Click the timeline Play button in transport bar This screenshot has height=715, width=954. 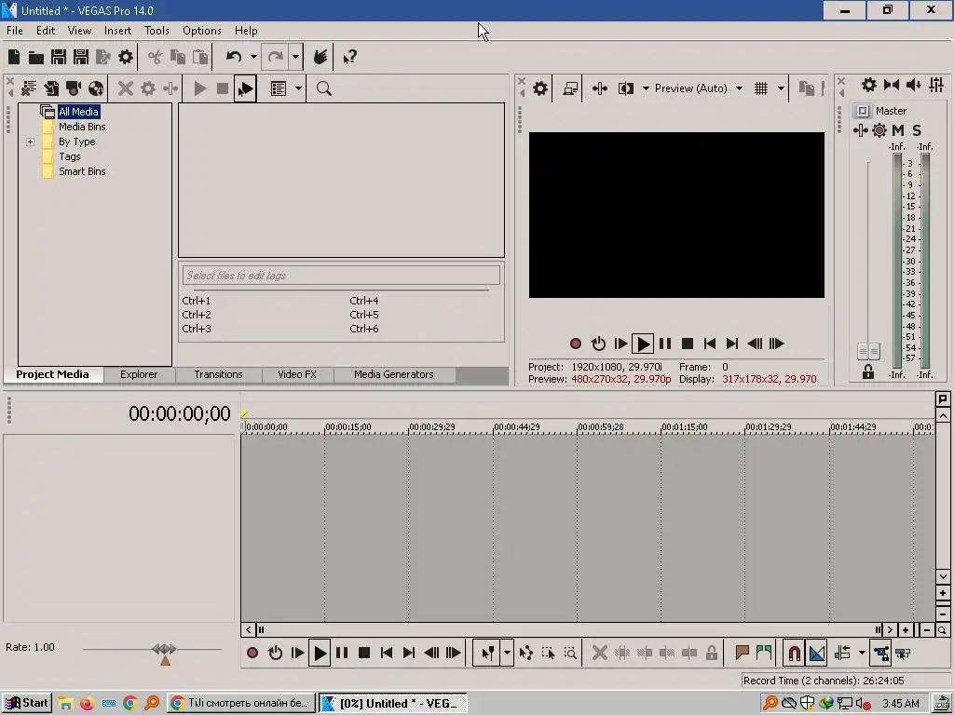(320, 654)
